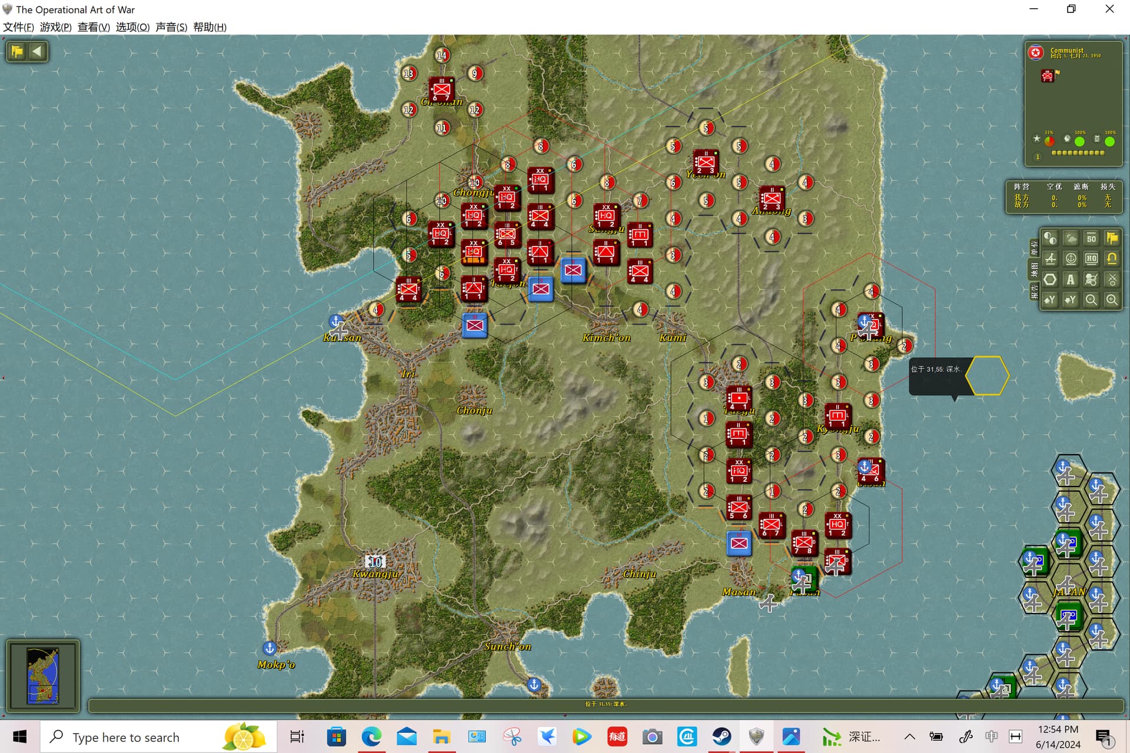Click the 损失 column header in stats panel
This screenshot has width=1130, height=753.
click(x=1108, y=186)
